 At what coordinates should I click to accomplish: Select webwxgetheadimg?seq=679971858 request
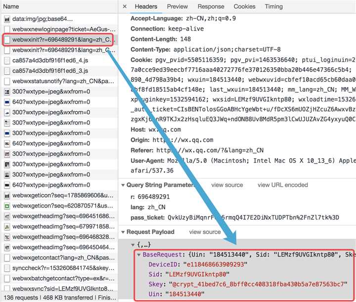tap(59, 226)
